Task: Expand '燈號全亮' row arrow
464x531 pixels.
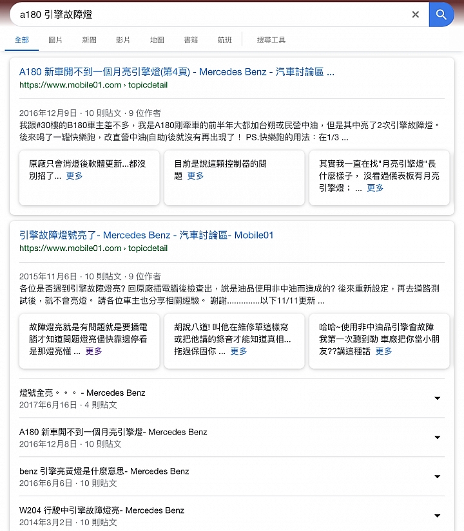Action: tap(438, 398)
